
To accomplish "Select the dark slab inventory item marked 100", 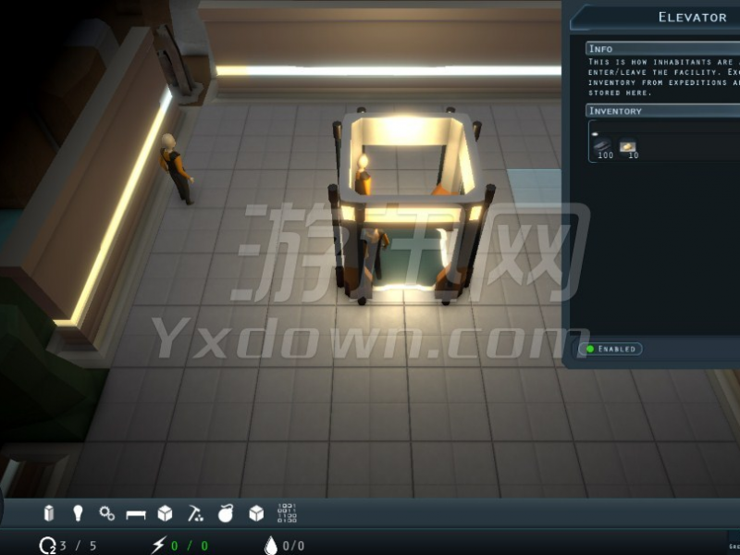I will click(x=603, y=148).
